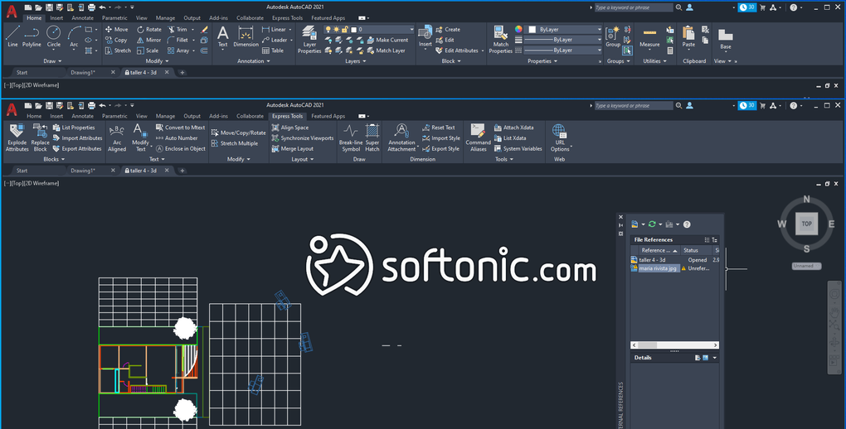Click the search field in the lower window
The width and height of the screenshot is (846, 429).
click(633, 106)
